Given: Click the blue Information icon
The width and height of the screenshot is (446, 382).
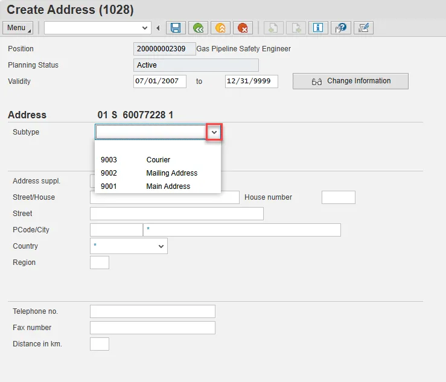Looking at the screenshot, I should [x=318, y=28].
